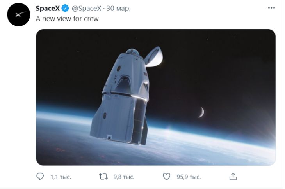Open the SpaceX profile avatar

(x=19, y=15)
